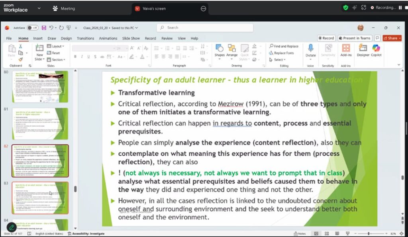Customize Quick Access Toolbar dropdown
The height and width of the screenshot is (237, 408).
(76, 28)
